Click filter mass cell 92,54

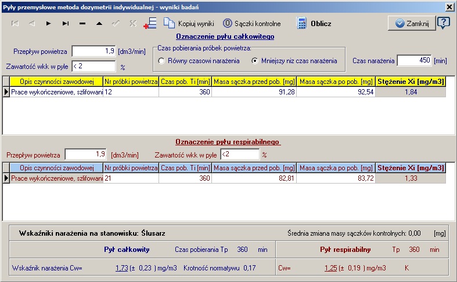tap(336, 92)
